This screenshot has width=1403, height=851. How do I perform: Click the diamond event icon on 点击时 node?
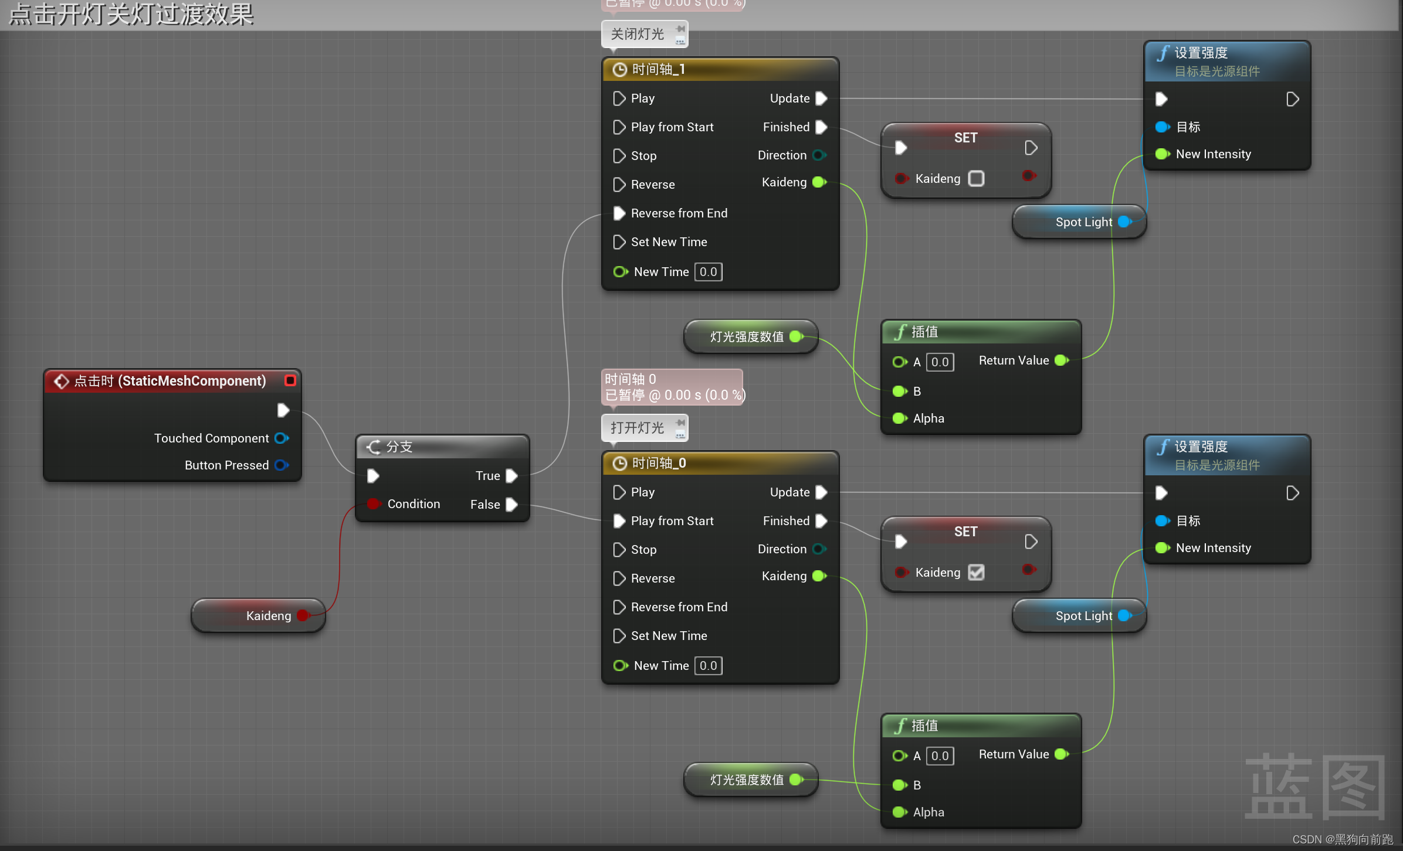pyautogui.click(x=61, y=382)
